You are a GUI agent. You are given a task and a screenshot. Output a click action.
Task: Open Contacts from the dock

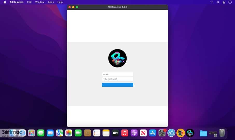click(87, 133)
